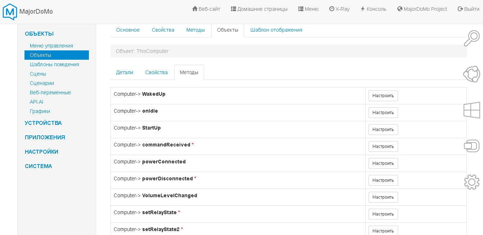Expand the ПРИЛОЖЕНИЯ sidebar section

point(45,137)
